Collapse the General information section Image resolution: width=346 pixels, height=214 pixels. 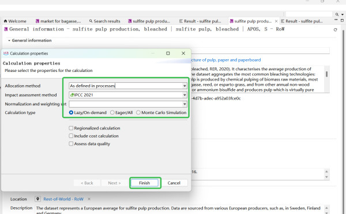(x=9, y=40)
